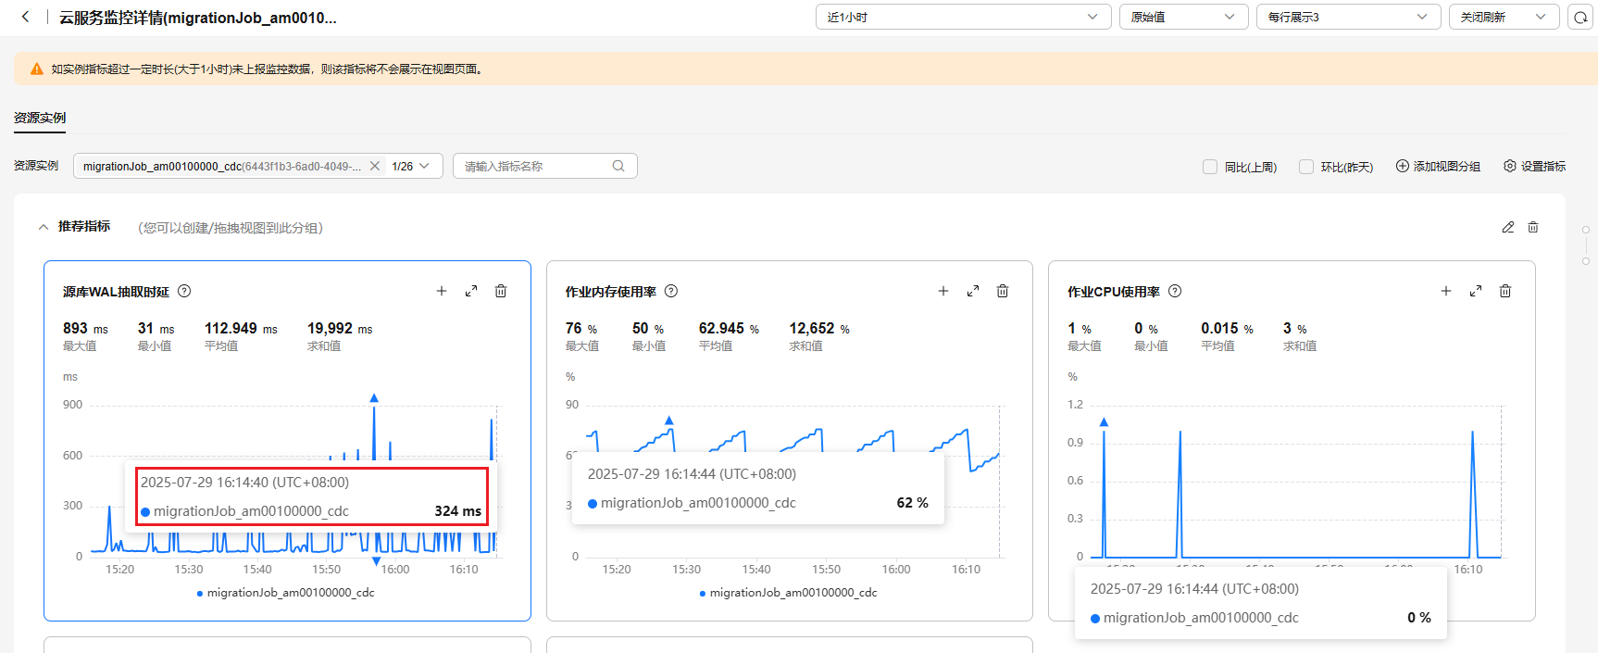The image size is (1598, 653).
Task: Open help for 作业CPU使用率
Action: 1175,291
